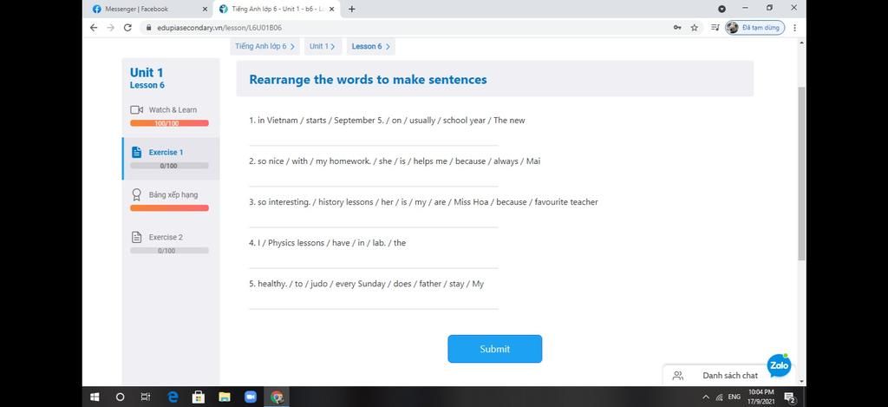Click the padlock site info icon
Viewport: 888px width, 407px height.
[x=148, y=27]
